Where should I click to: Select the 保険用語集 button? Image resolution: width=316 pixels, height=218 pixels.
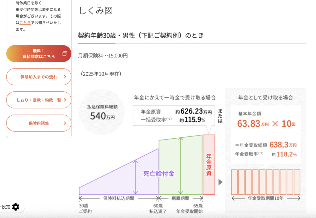click(39, 123)
